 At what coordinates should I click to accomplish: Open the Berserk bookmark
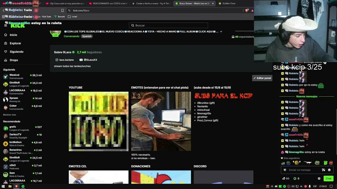click(x=59, y=17)
